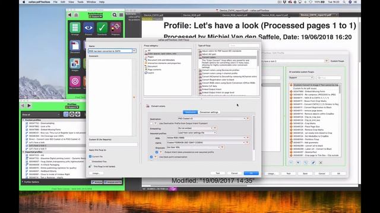Open the CMYK assumed profile dropdown

click(206, 143)
